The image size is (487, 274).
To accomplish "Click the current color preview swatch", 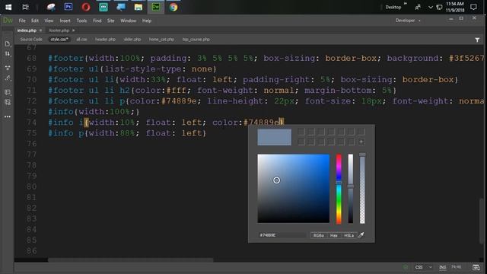I will [274, 137].
